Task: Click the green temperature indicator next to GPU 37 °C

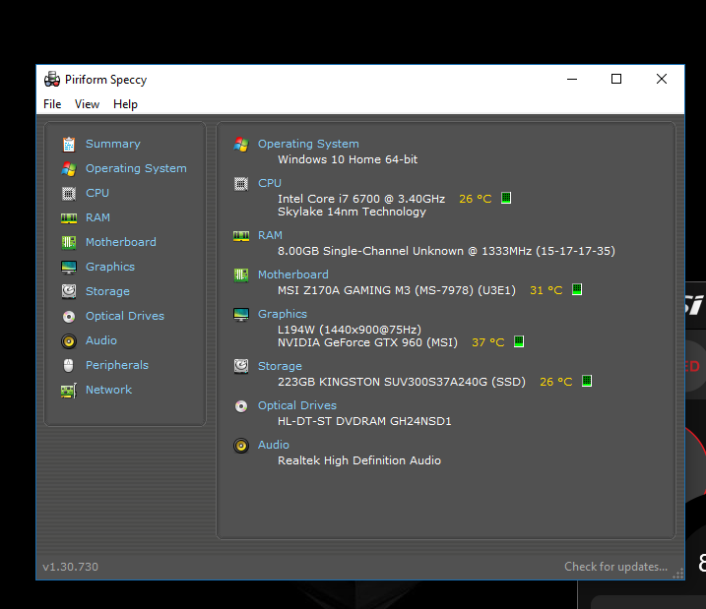Action: click(519, 341)
